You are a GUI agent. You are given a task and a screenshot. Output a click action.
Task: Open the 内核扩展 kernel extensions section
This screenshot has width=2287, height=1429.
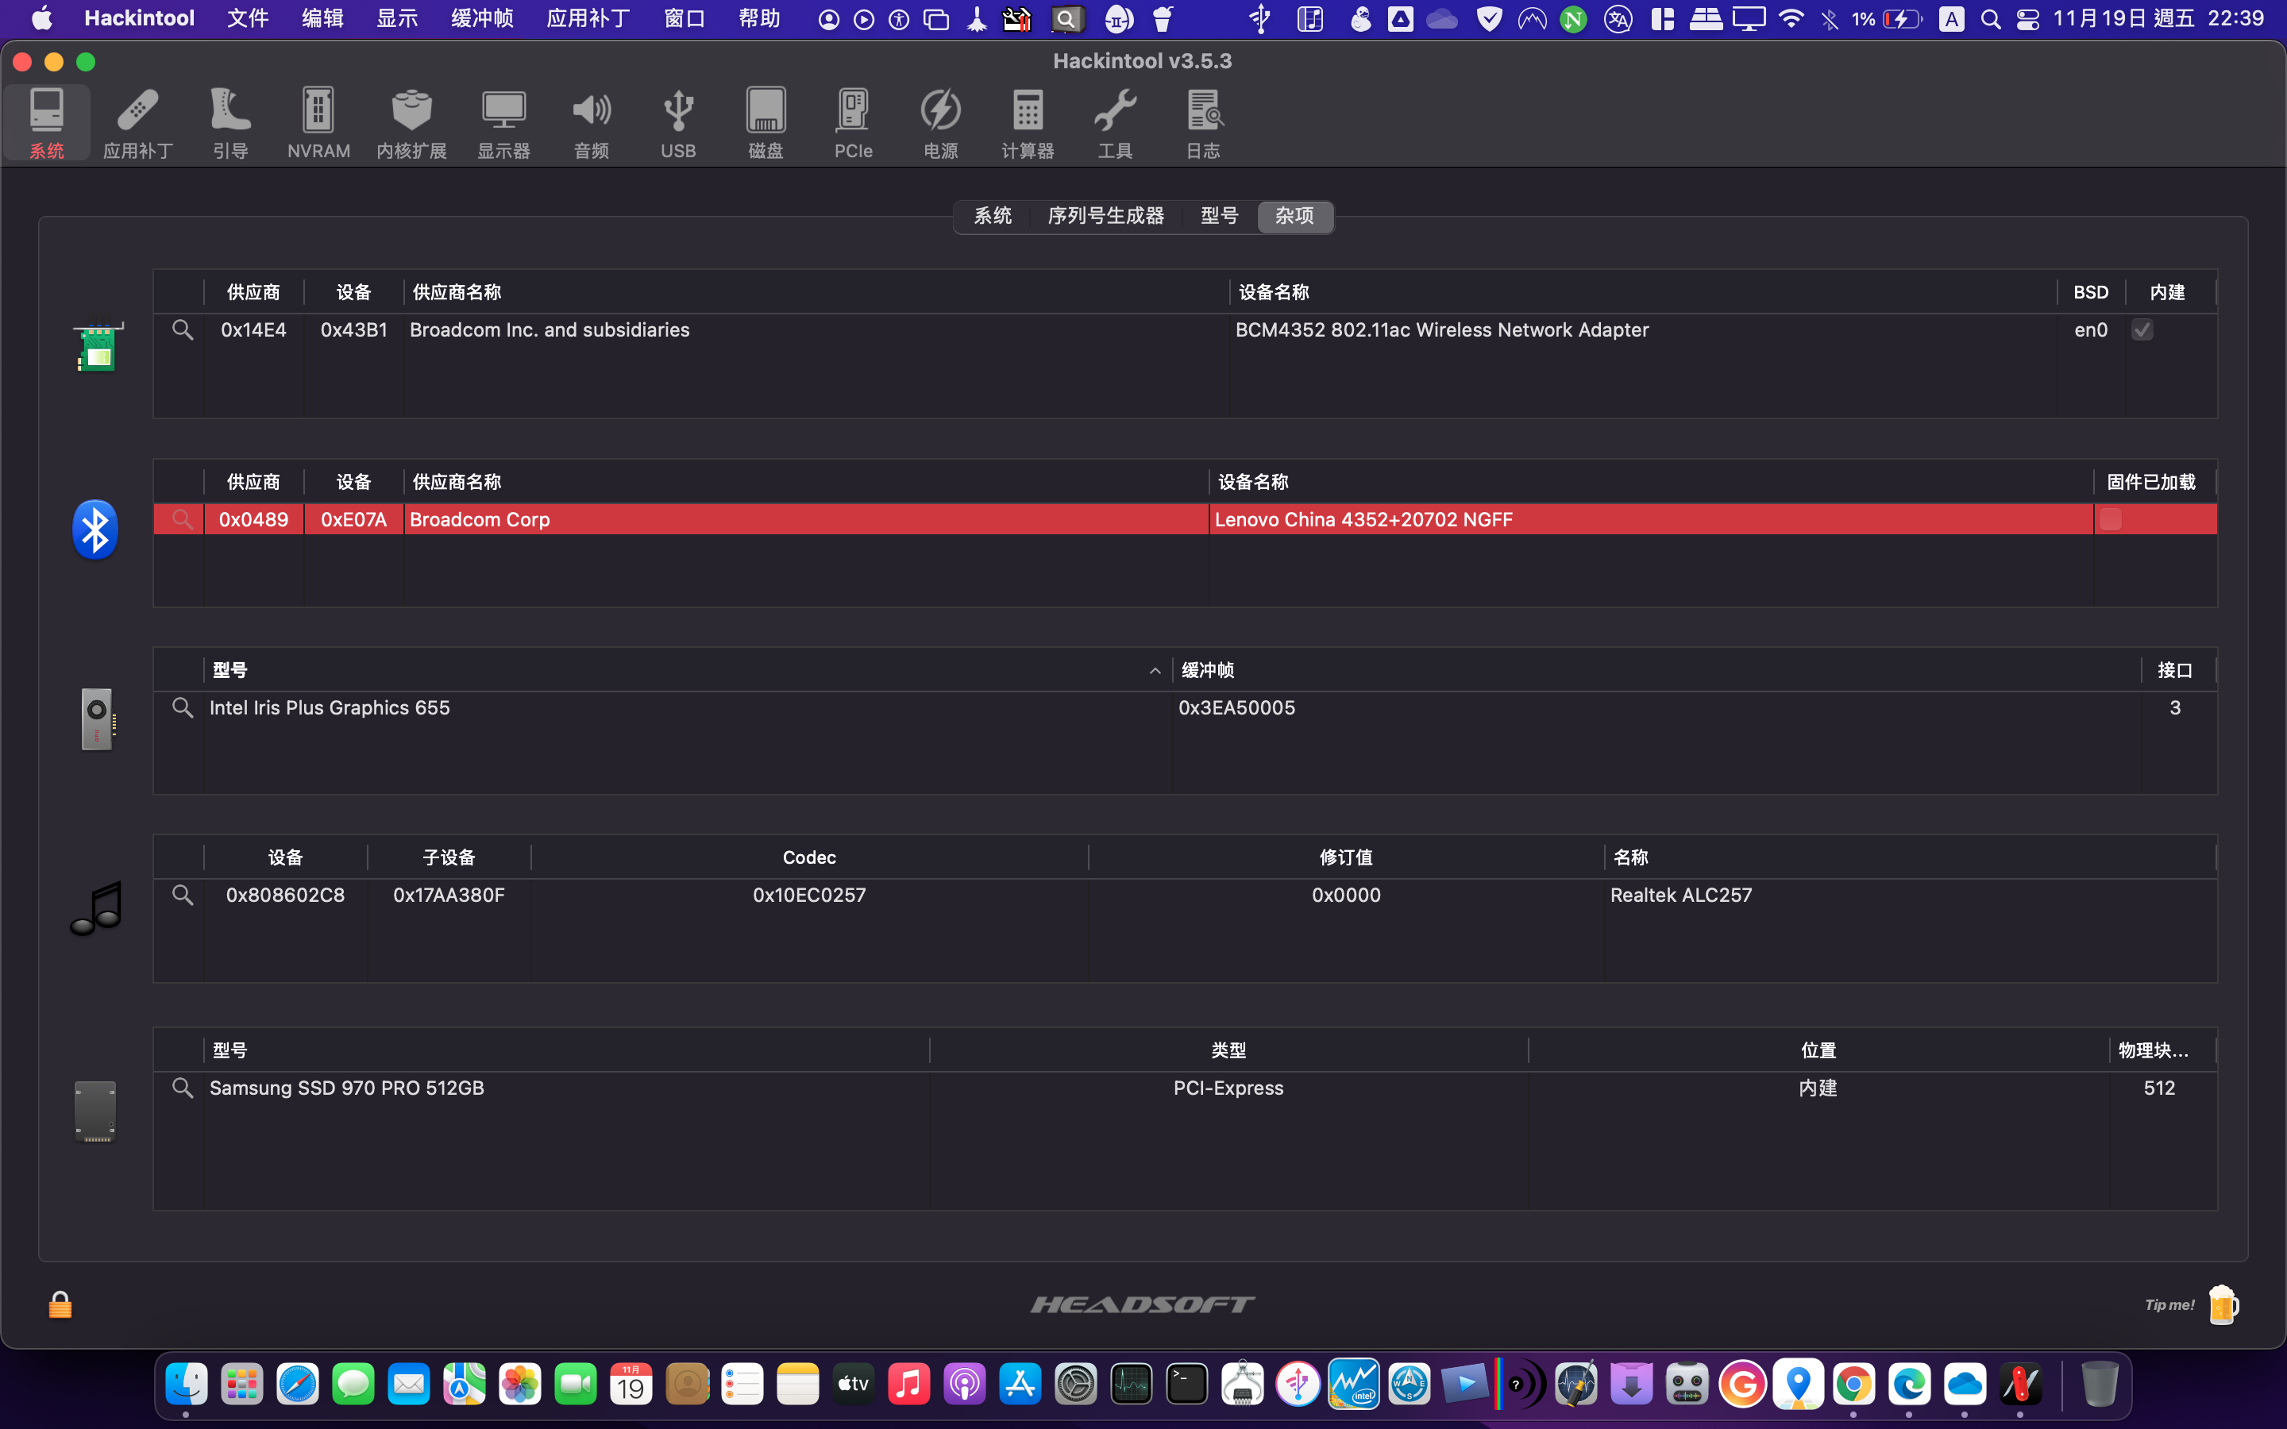410,121
